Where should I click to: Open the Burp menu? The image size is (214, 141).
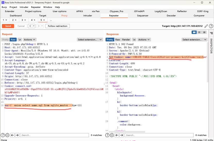click(4, 7)
